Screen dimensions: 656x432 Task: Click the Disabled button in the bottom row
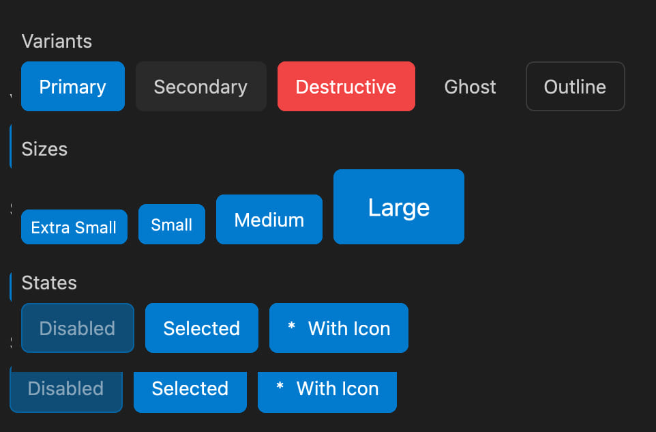65,389
